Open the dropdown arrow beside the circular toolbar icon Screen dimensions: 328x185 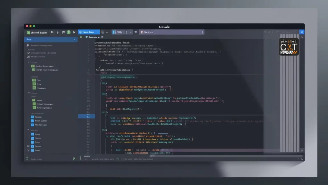tap(107, 32)
